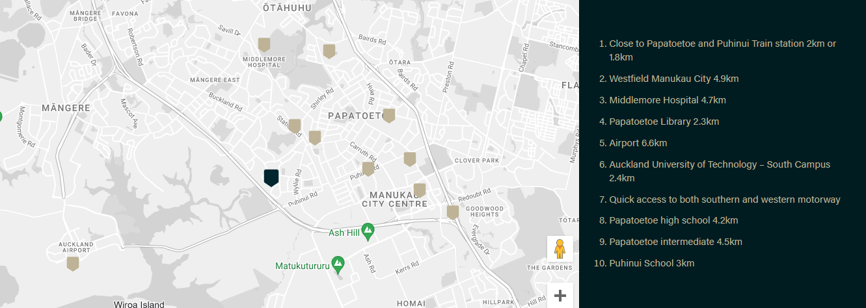Select the tan marker on the Puhinui Rd label
Image resolution: width=866 pixels, height=308 pixels.
(368, 169)
